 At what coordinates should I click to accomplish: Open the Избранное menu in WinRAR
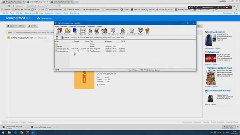click(81, 26)
